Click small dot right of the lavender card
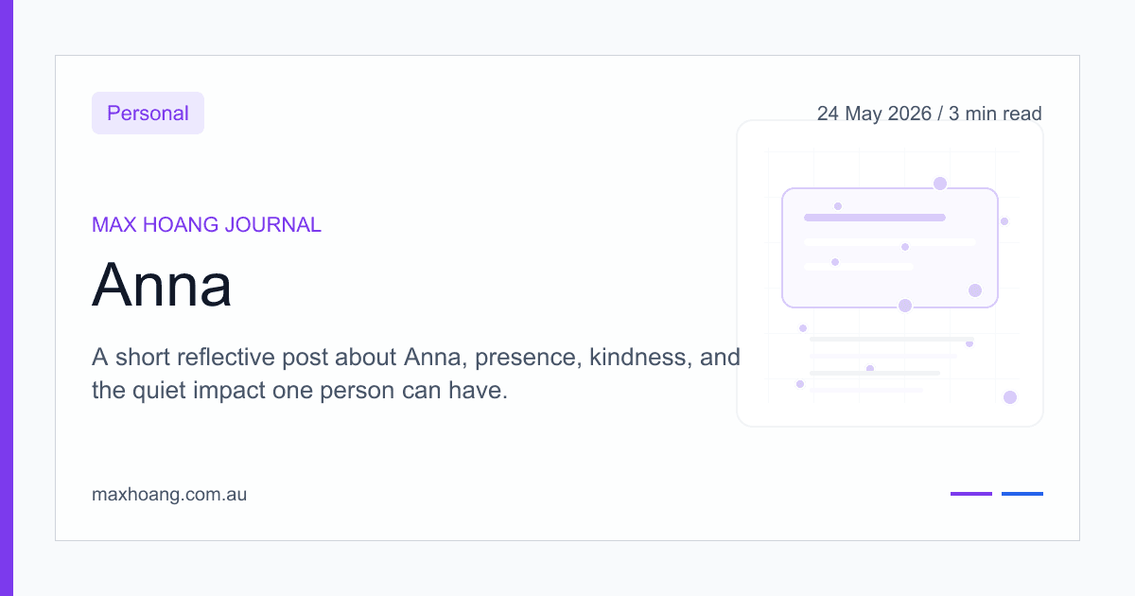The width and height of the screenshot is (1135, 596). click(x=1004, y=221)
